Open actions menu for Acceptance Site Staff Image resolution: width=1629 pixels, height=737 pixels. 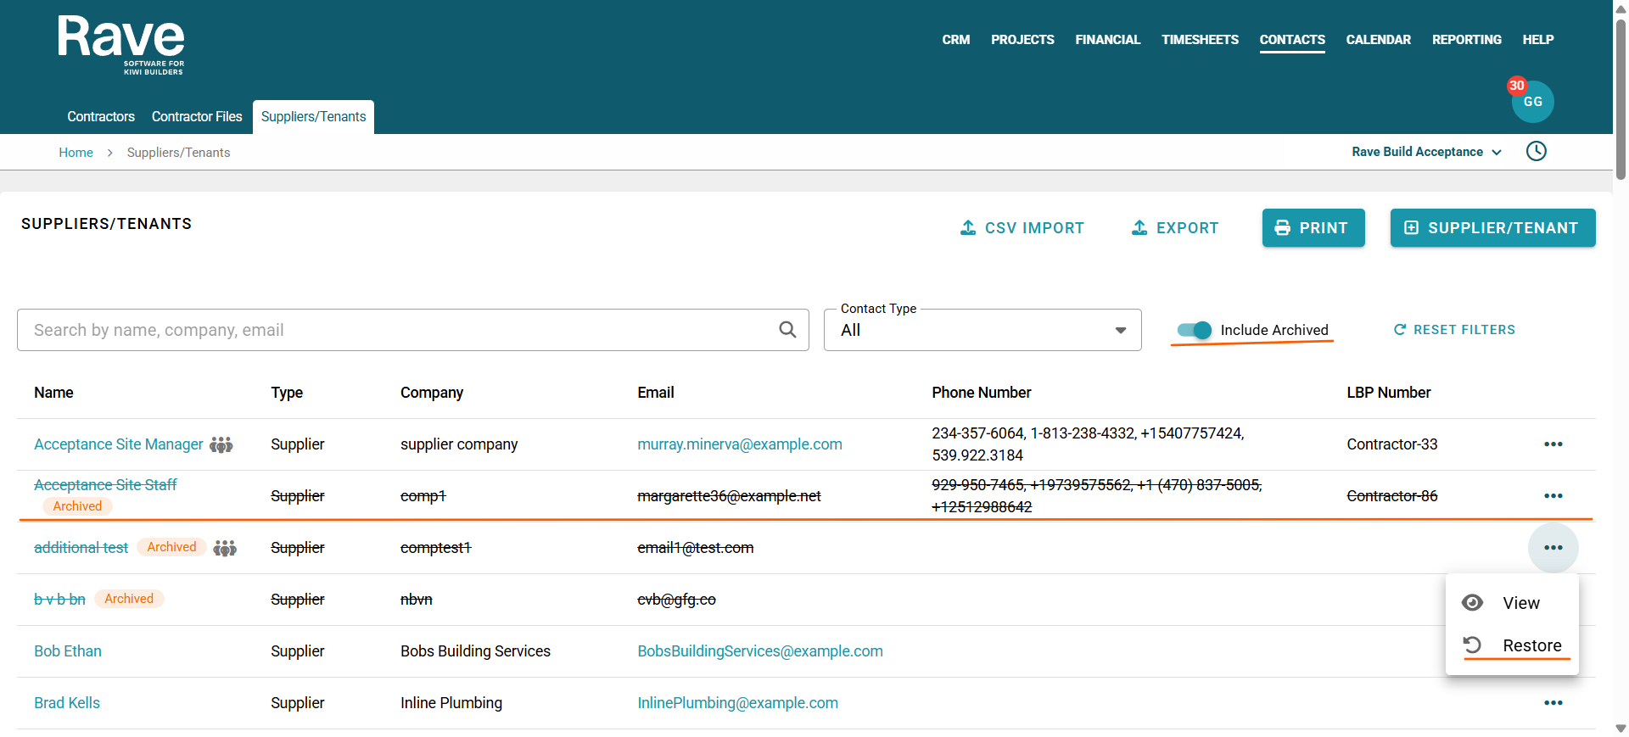pyautogui.click(x=1553, y=496)
